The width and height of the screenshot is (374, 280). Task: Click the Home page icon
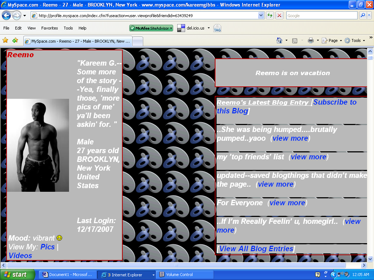coord(279,40)
